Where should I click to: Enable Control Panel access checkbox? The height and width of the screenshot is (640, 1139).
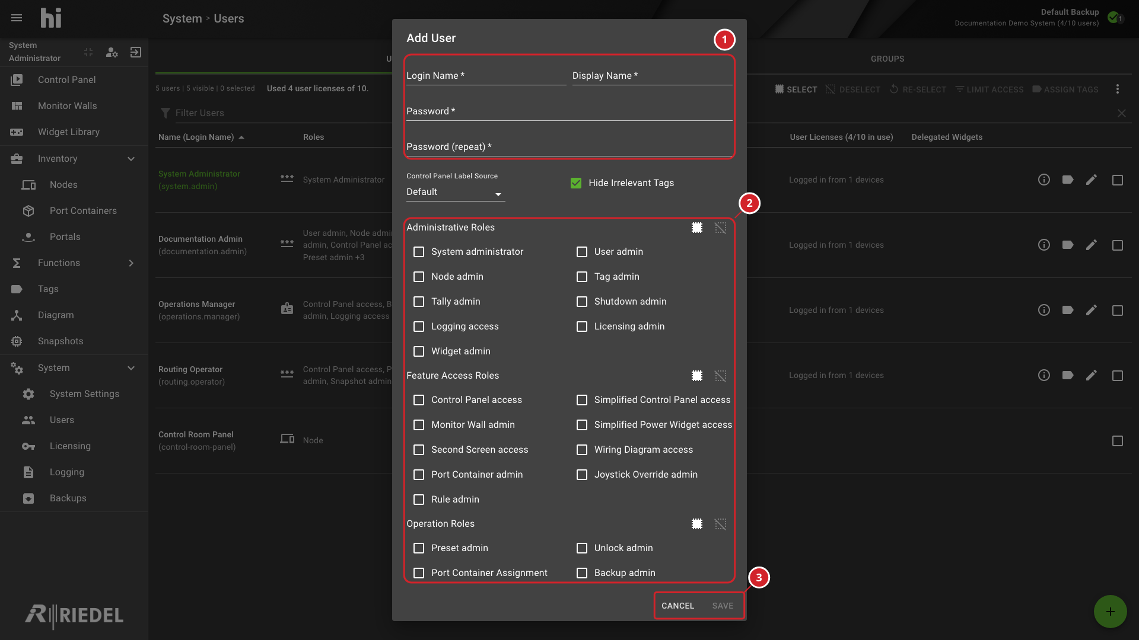pyautogui.click(x=419, y=400)
